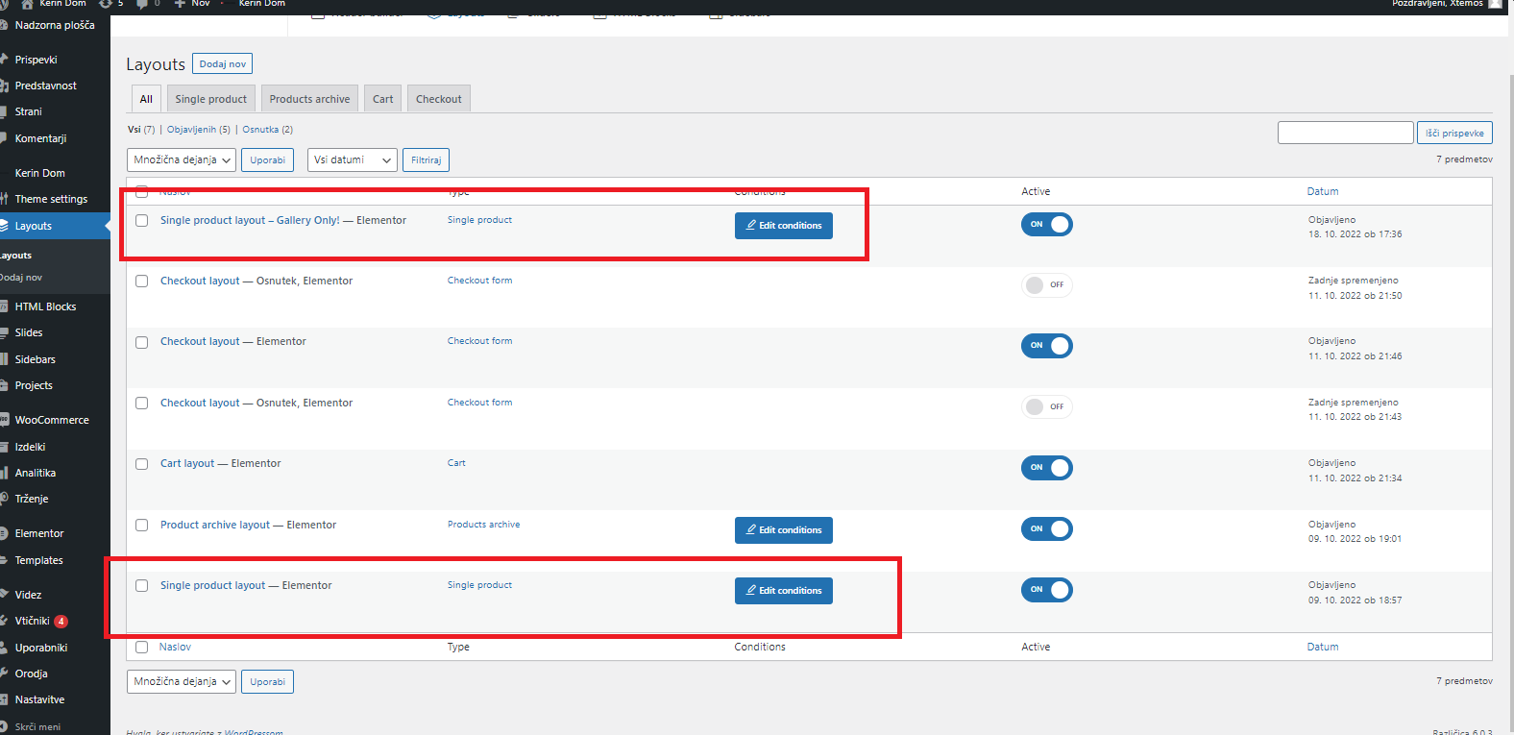Click the Vtičniki badge showing 4
This screenshot has height=735, width=1514.
[x=61, y=621]
